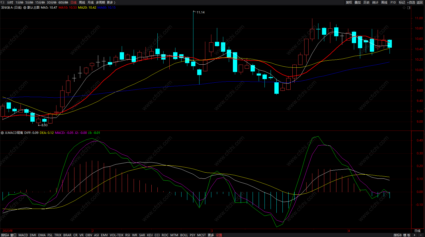Click the minus button in bottom bar

(421, 235)
